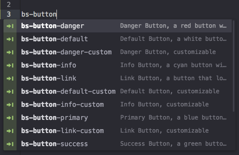
Task: Select bs-button-link autocomplete entry
Action: click(118, 79)
